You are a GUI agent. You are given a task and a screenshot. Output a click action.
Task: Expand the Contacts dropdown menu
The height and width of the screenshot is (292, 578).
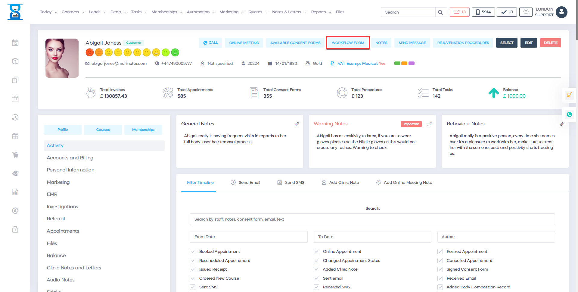click(73, 12)
